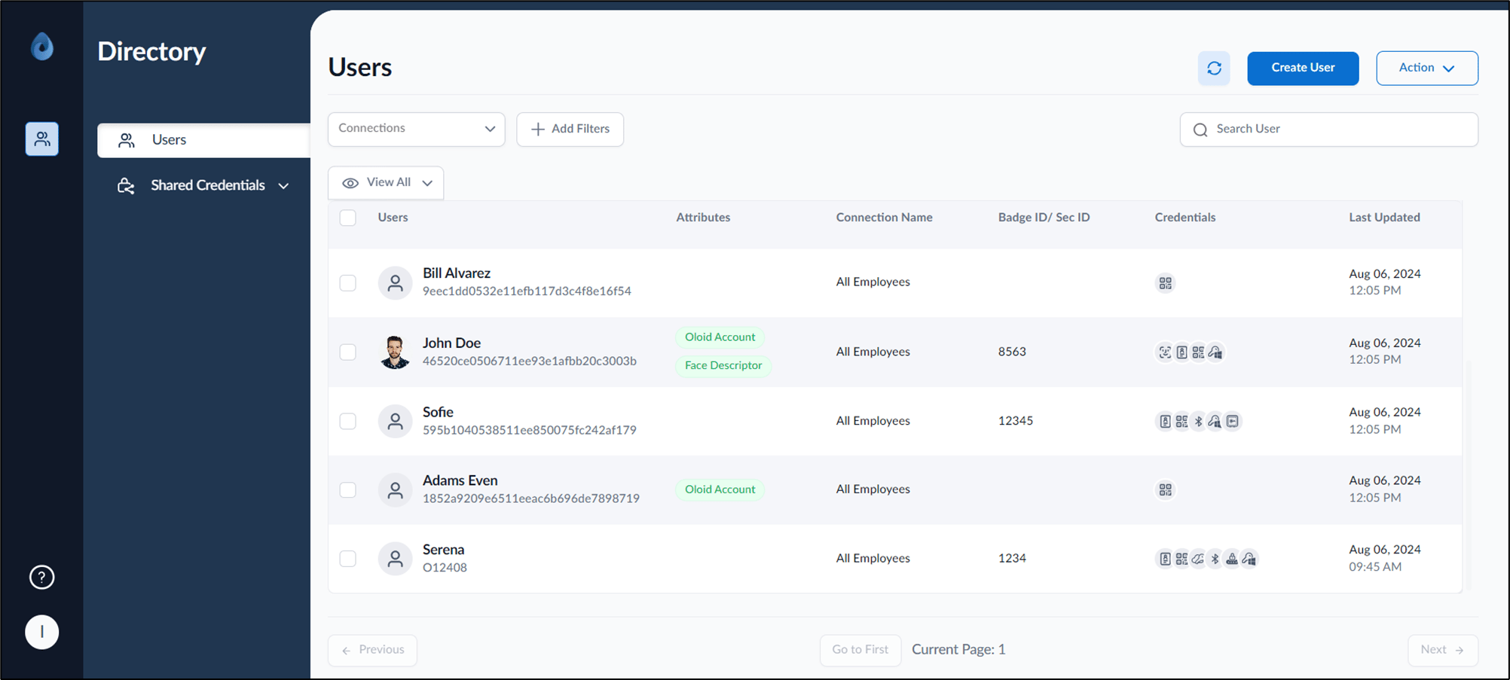The image size is (1510, 680).
Task: Select Bill Alvarez's row checkbox
Action: (x=347, y=283)
